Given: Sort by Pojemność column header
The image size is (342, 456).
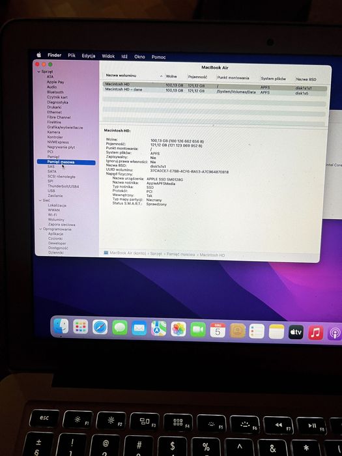Looking at the screenshot, I should point(197,77).
